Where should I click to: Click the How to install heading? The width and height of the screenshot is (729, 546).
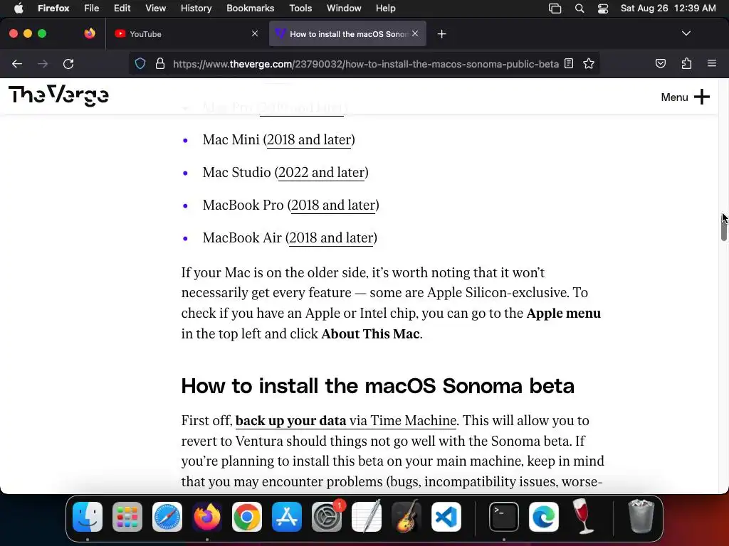tap(378, 386)
